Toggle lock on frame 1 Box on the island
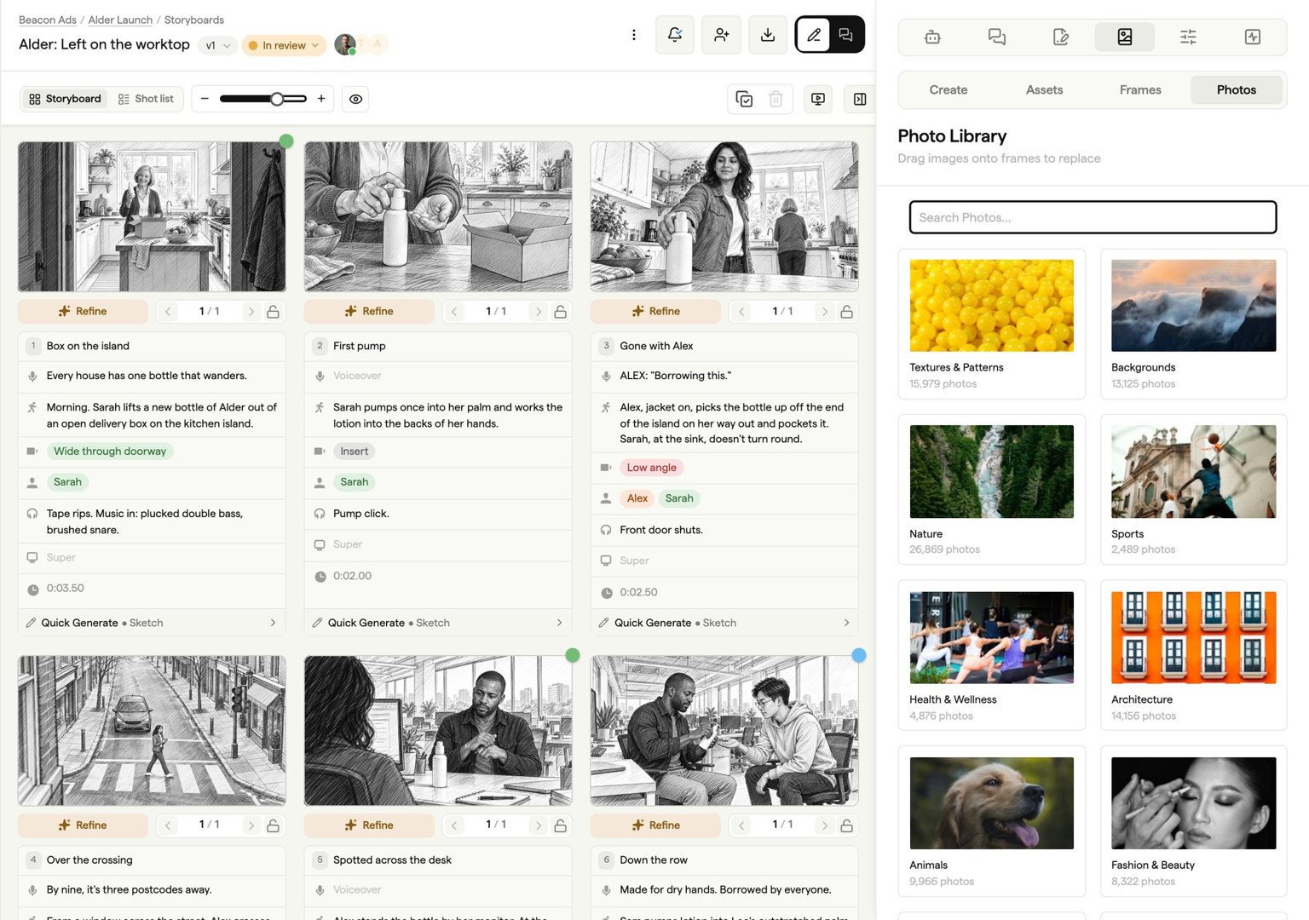Image resolution: width=1309 pixels, height=920 pixels. [x=274, y=312]
